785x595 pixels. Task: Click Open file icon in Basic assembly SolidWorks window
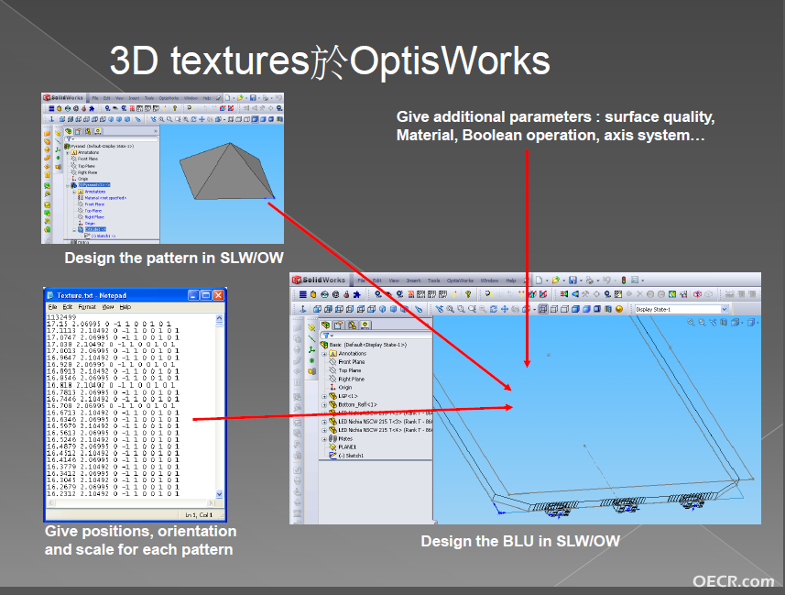click(556, 281)
